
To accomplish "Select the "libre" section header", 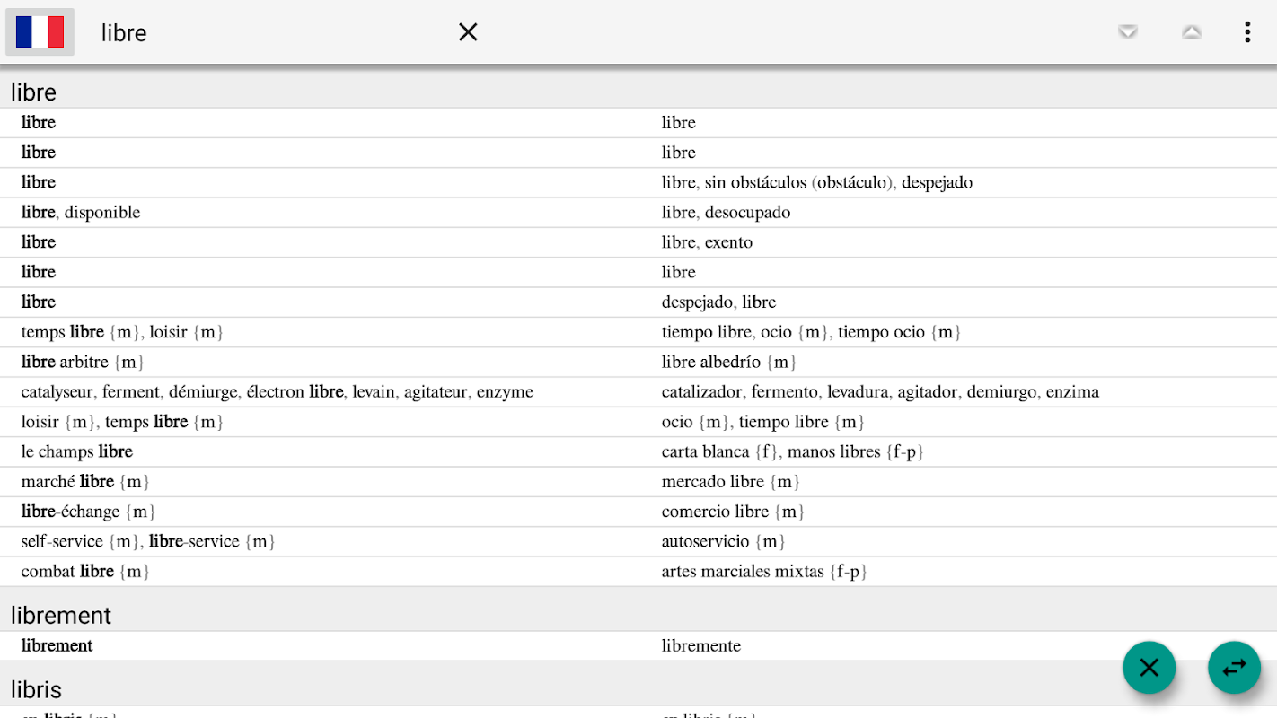I will [x=34, y=92].
